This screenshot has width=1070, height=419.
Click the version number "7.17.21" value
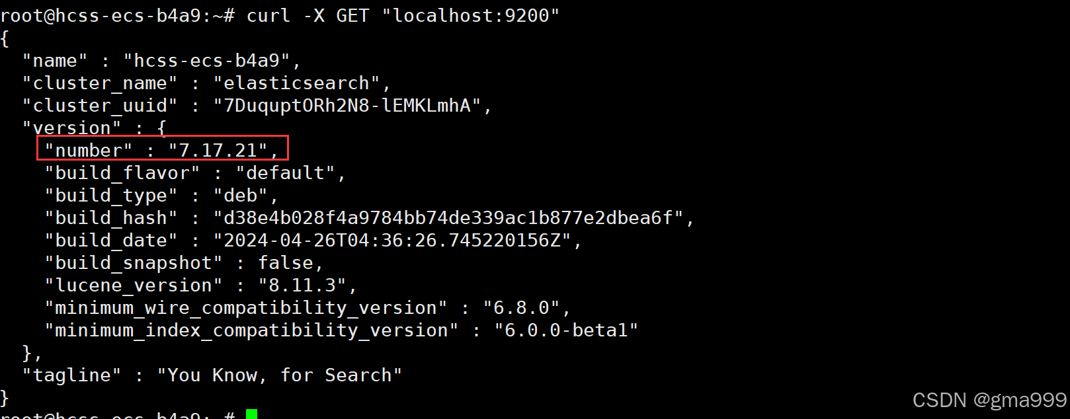(x=218, y=151)
